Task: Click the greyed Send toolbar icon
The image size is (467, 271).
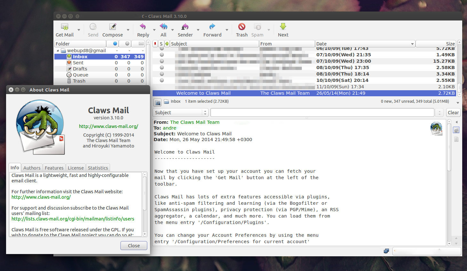Action: pos(93,27)
